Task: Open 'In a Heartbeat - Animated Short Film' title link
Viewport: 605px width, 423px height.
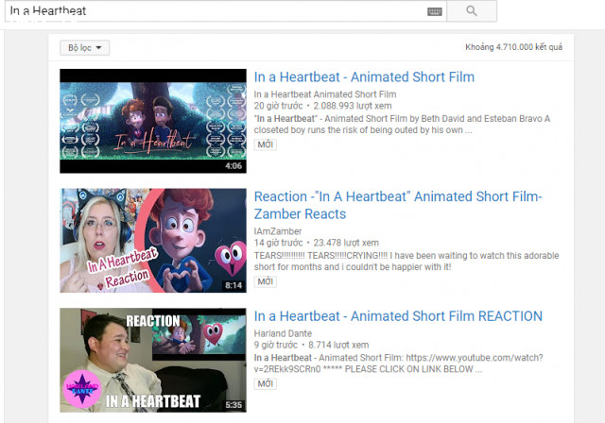Action: [364, 77]
